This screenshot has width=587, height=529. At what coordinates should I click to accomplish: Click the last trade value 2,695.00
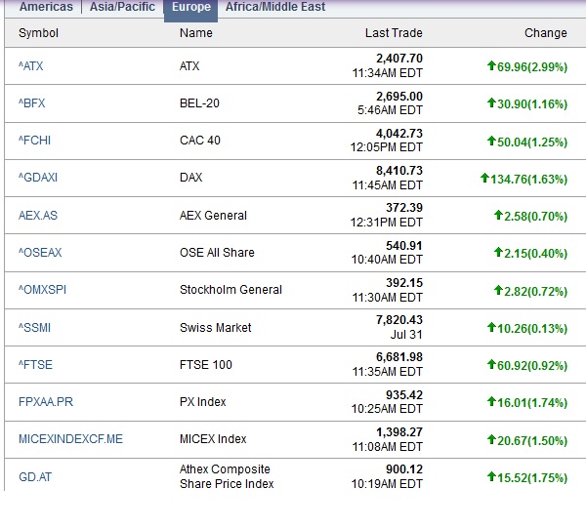pos(399,97)
